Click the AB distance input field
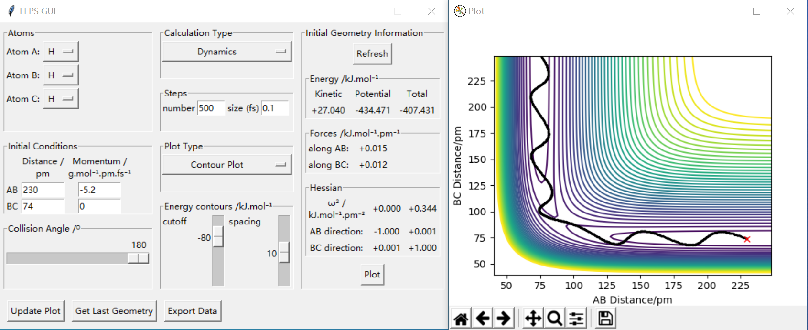The width and height of the screenshot is (808, 330). pyautogui.click(x=43, y=190)
